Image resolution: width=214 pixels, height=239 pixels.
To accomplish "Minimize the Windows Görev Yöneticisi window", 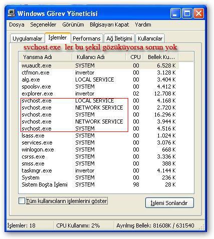I will (x=175, y=13).
